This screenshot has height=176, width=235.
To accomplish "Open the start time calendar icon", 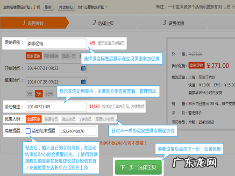I will click(x=83, y=68).
